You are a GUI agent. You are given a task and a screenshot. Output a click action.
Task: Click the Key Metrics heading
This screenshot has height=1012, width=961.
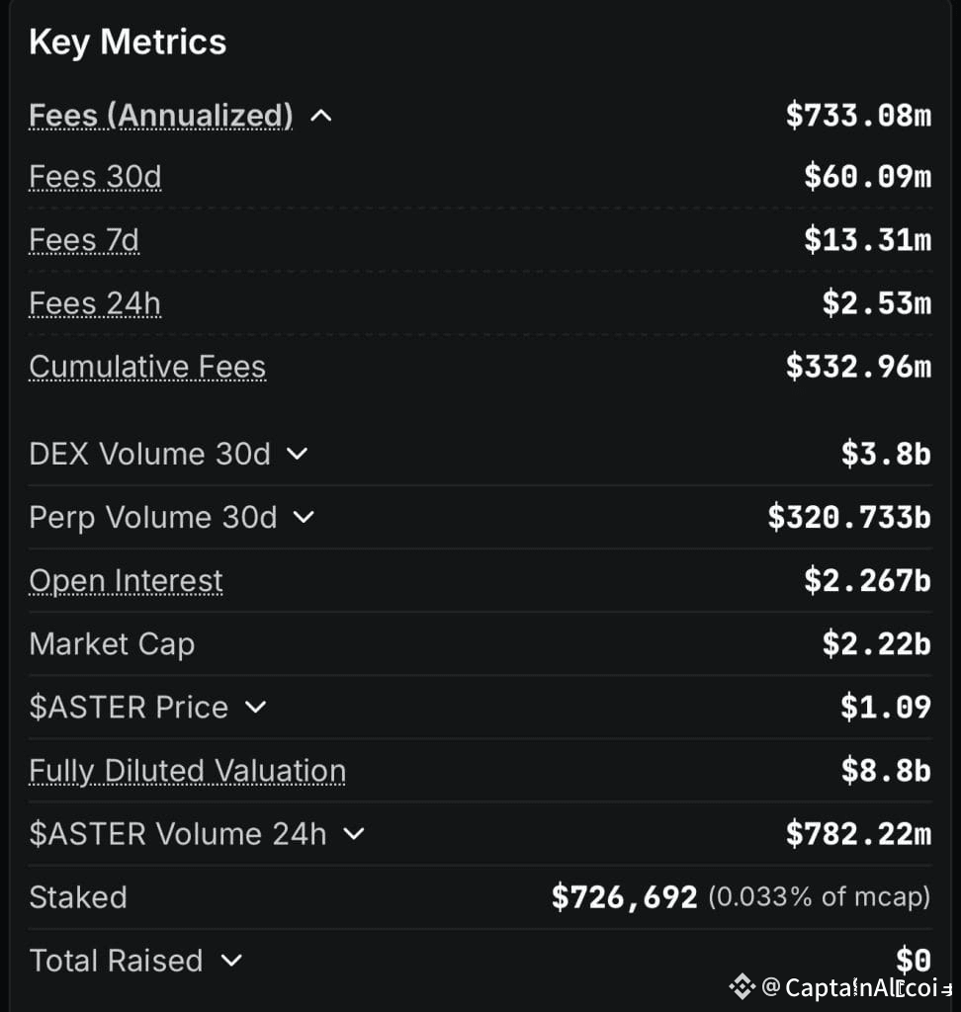(128, 42)
